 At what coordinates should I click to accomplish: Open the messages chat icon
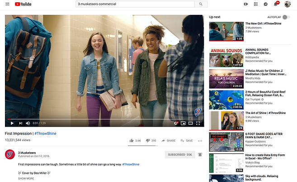265,4
